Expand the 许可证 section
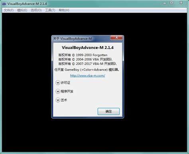 coord(58,83)
